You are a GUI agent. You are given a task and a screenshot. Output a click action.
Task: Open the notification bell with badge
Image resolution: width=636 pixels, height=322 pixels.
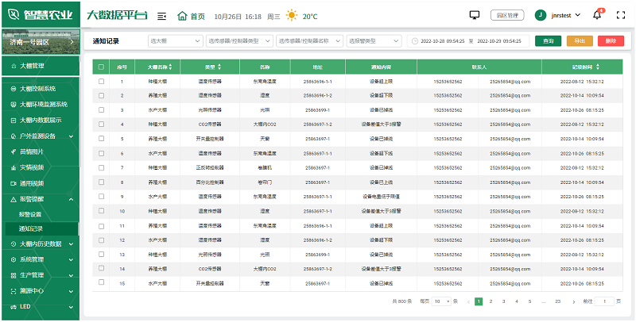597,15
